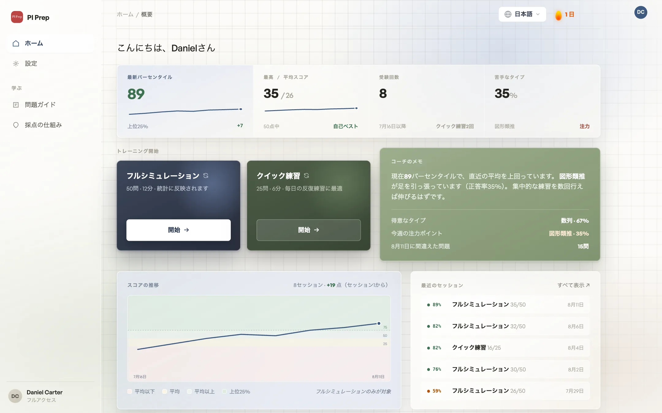Image resolution: width=662 pixels, height=413 pixels.
Task: Click the home icon beside ホーム
Action: tap(16, 43)
